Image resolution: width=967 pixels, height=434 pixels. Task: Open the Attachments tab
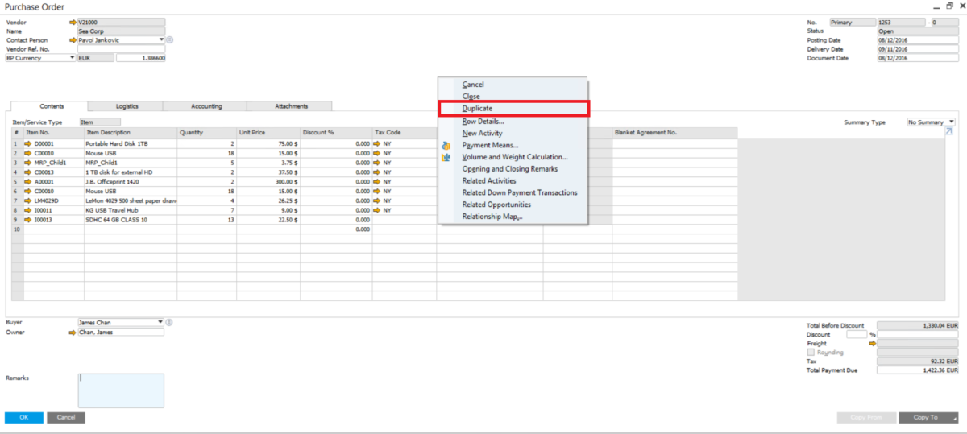[x=291, y=106]
